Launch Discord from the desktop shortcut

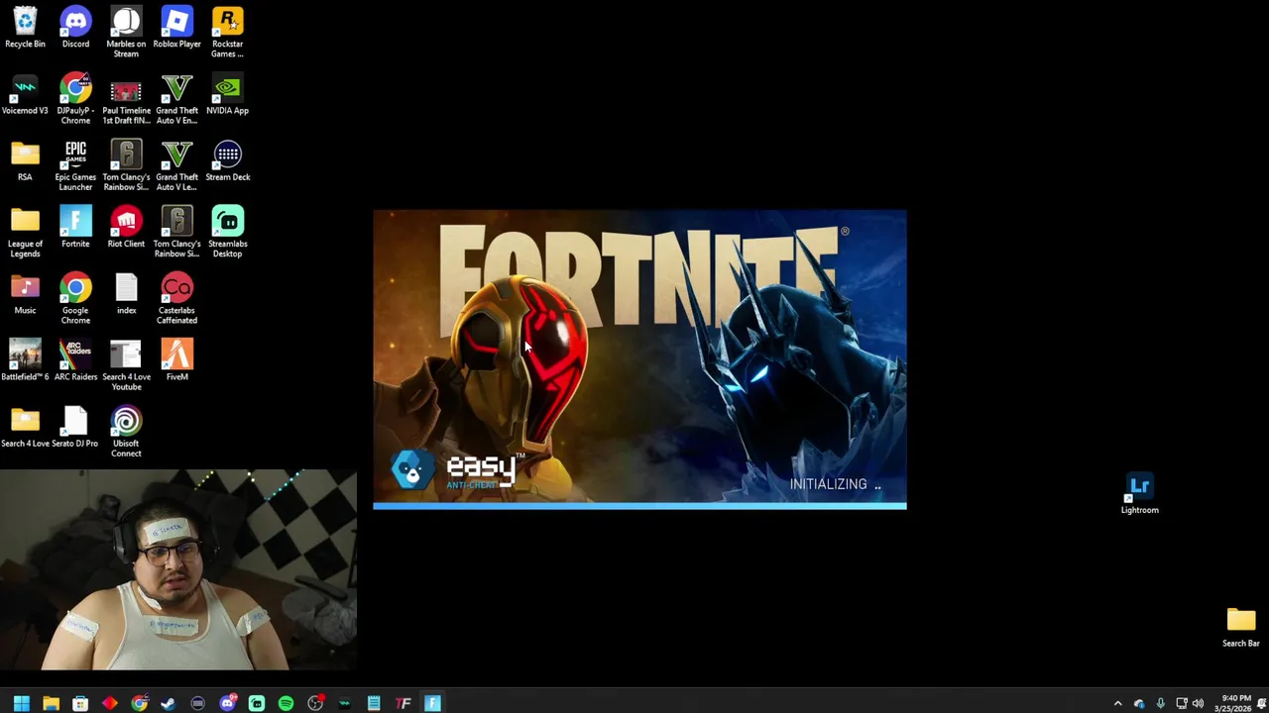coord(75,28)
